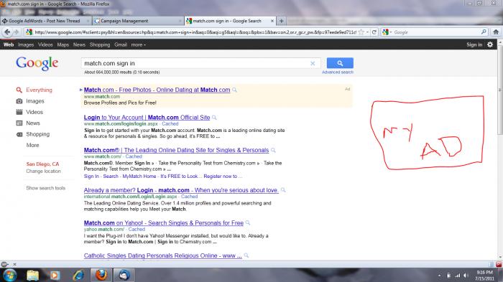Screen dimensions: 503x282
Task: Open Images in the Google top bar
Action: point(26,45)
